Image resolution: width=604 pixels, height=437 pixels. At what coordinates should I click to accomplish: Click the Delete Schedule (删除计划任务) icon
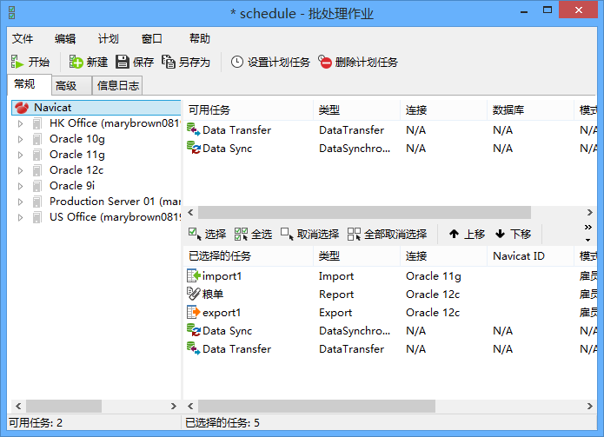pos(325,62)
